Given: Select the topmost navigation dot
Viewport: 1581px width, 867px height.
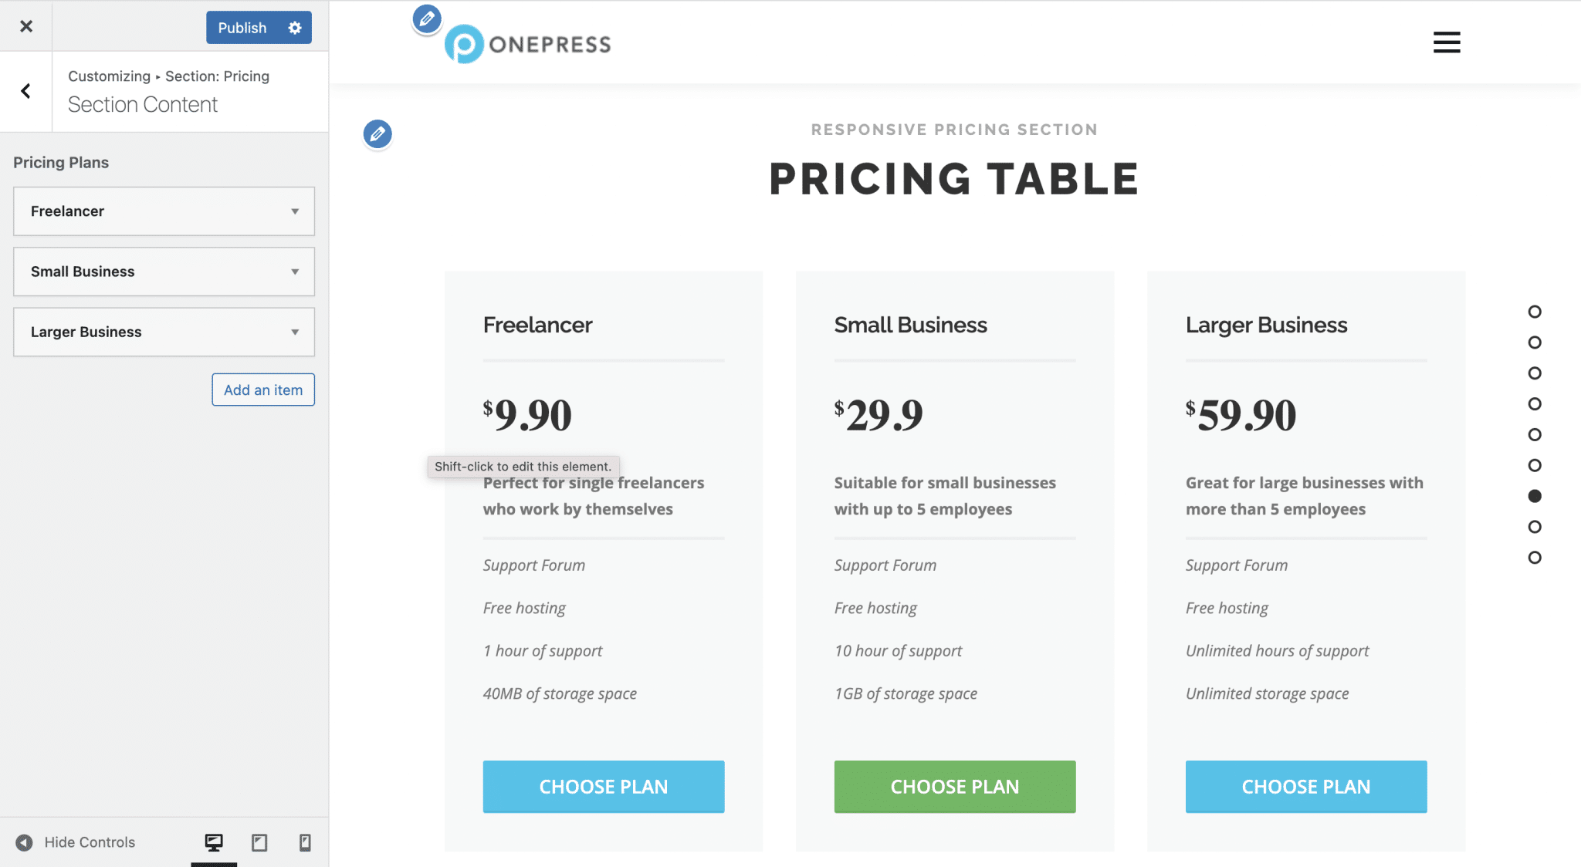Looking at the screenshot, I should [1534, 312].
